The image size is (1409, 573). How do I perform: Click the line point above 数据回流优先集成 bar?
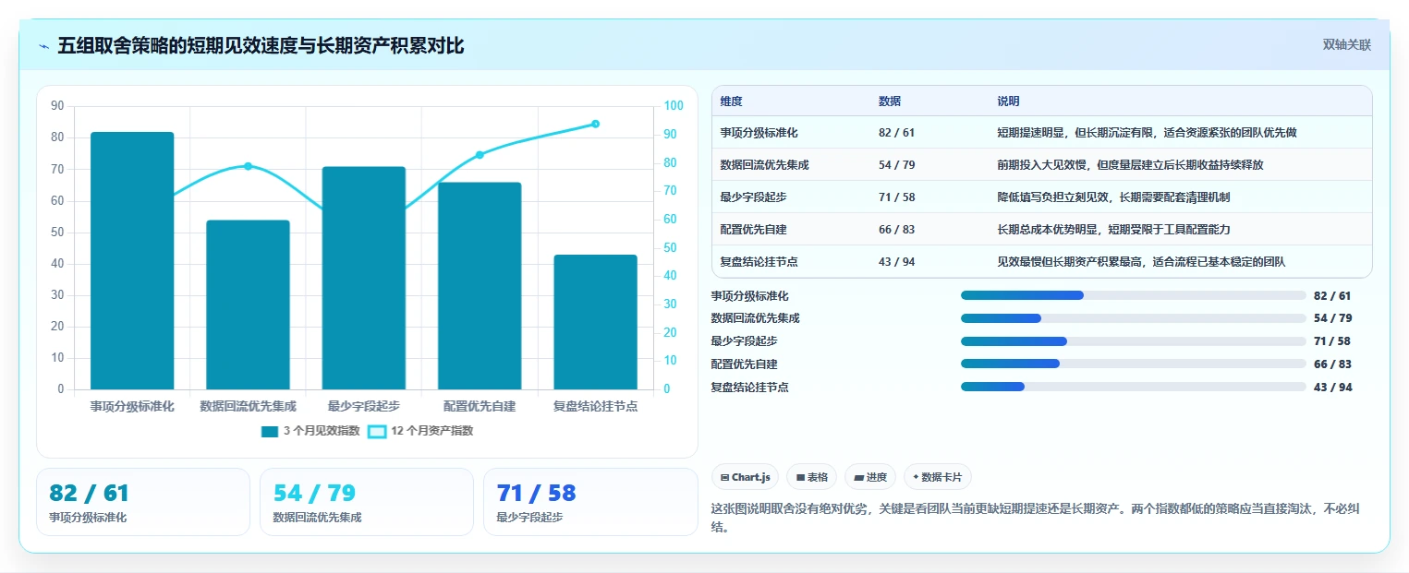tap(248, 166)
